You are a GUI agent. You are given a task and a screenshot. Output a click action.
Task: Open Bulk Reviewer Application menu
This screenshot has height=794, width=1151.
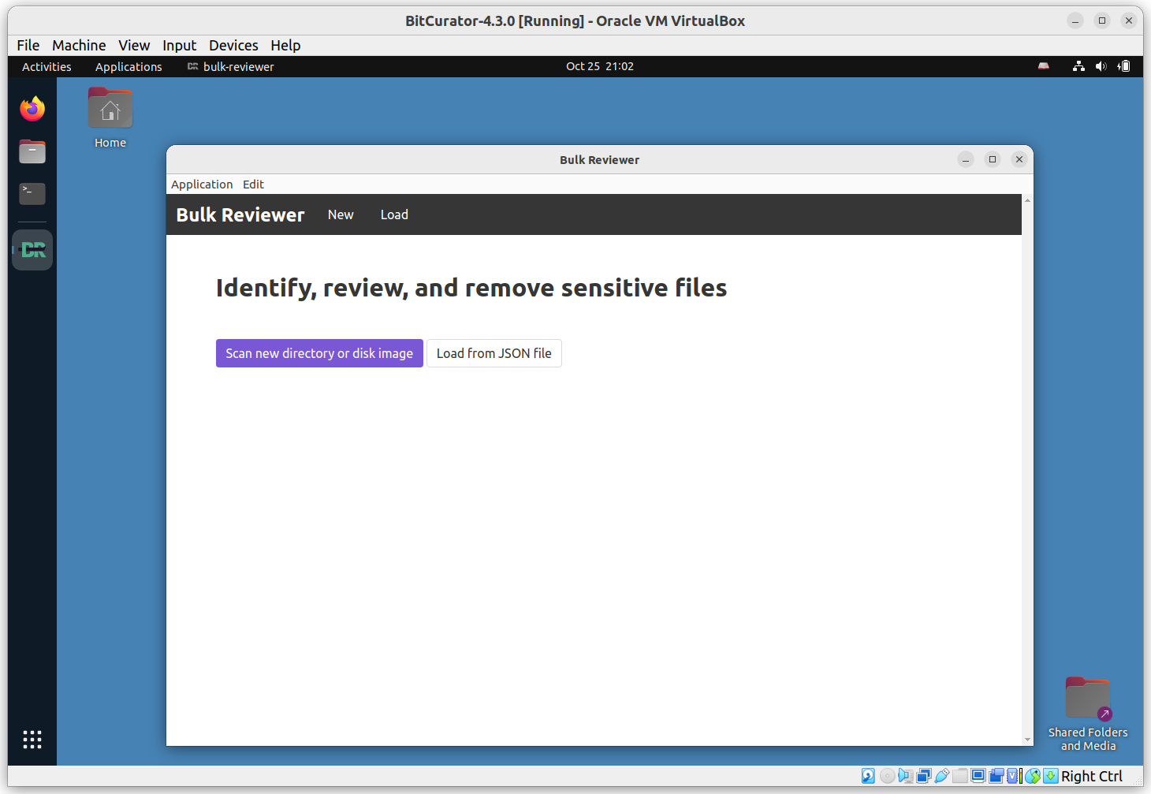click(202, 185)
